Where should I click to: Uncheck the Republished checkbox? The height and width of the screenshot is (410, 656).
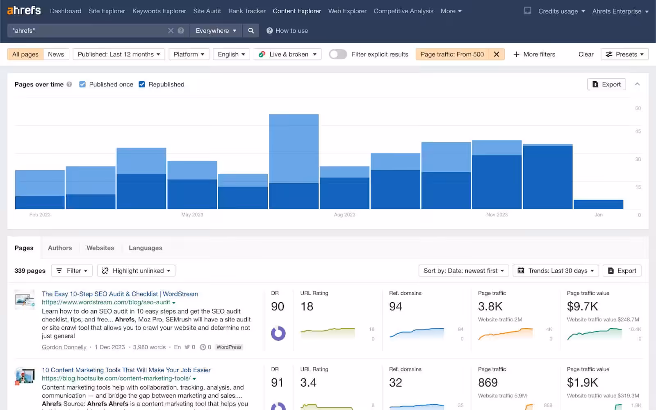pos(142,84)
